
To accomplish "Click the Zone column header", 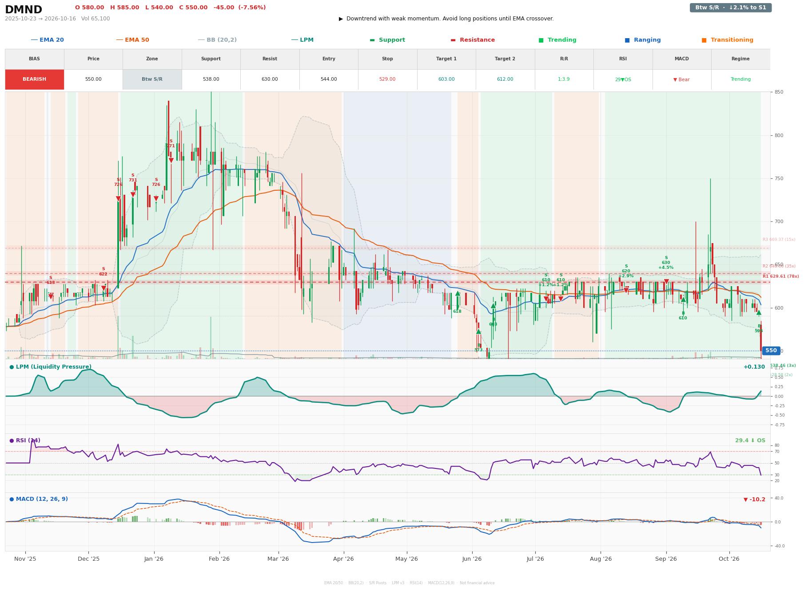I will (152, 59).
